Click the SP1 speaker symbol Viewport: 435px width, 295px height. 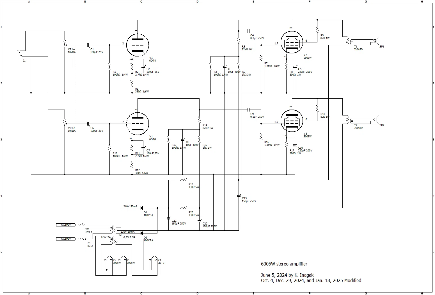click(x=376, y=41)
